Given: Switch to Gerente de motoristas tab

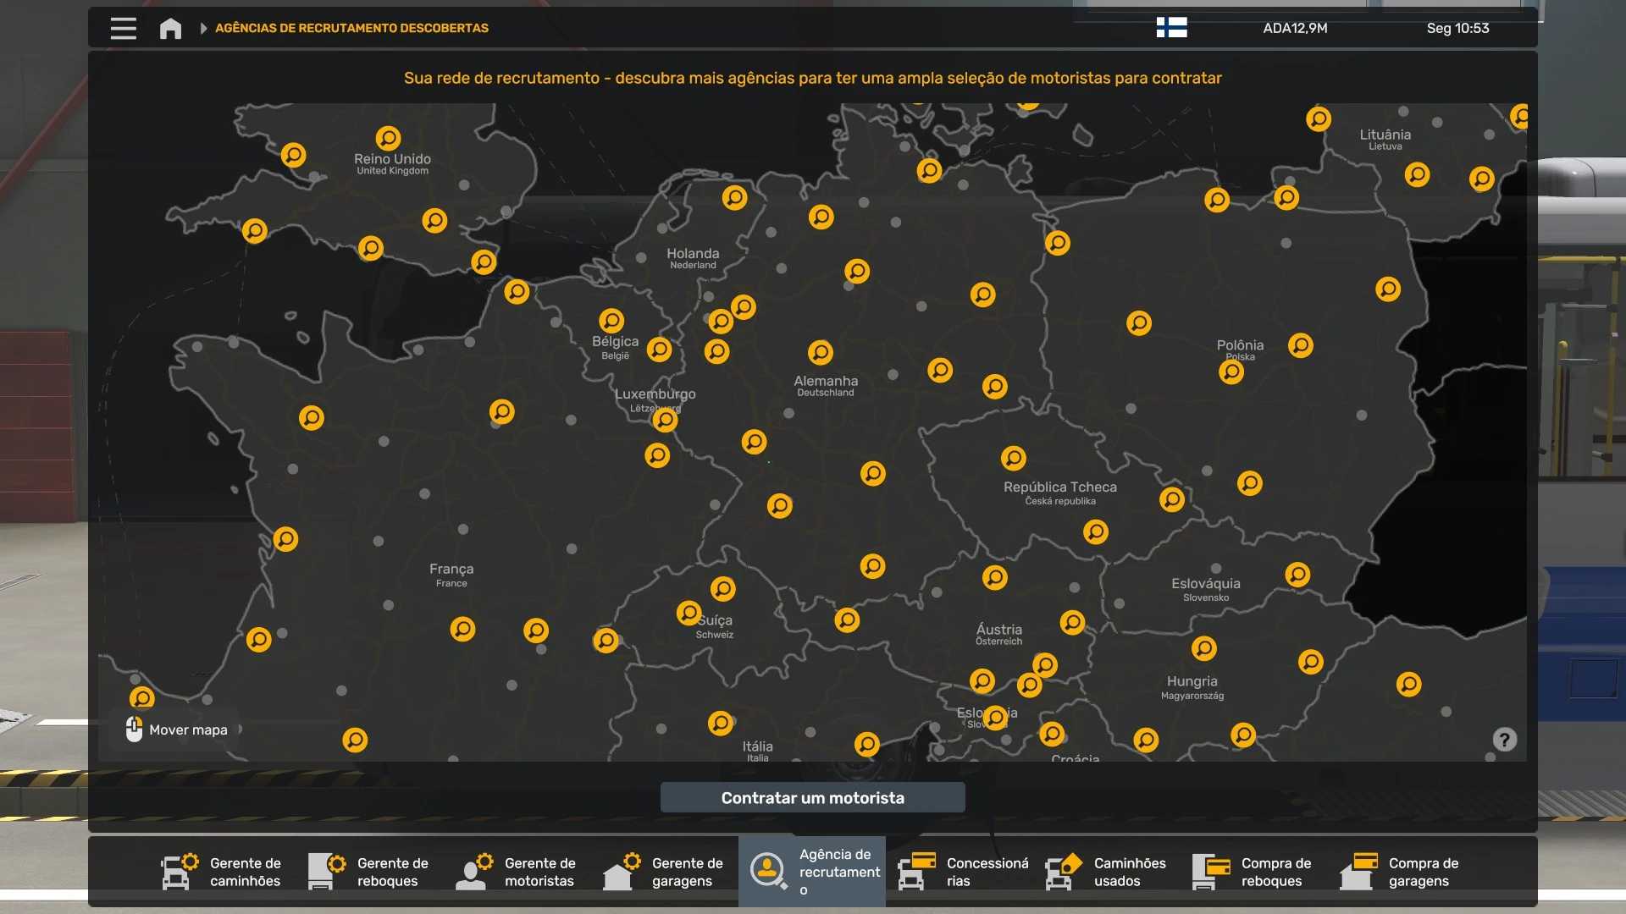Looking at the screenshot, I should coord(517,872).
